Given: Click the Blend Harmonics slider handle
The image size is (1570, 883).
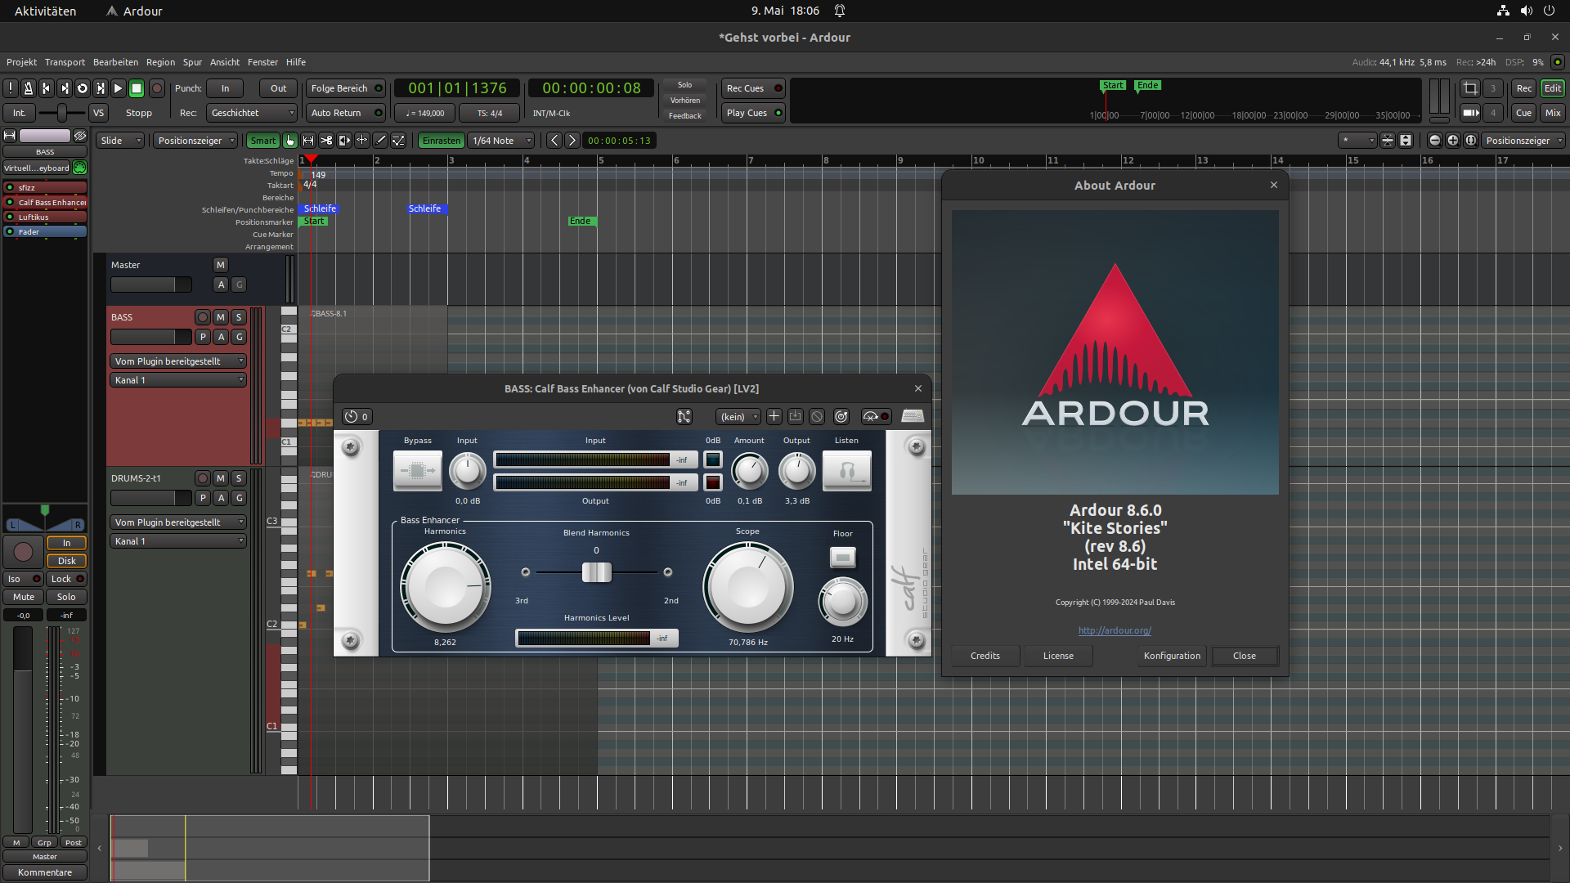Looking at the screenshot, I should pos(597,572).
